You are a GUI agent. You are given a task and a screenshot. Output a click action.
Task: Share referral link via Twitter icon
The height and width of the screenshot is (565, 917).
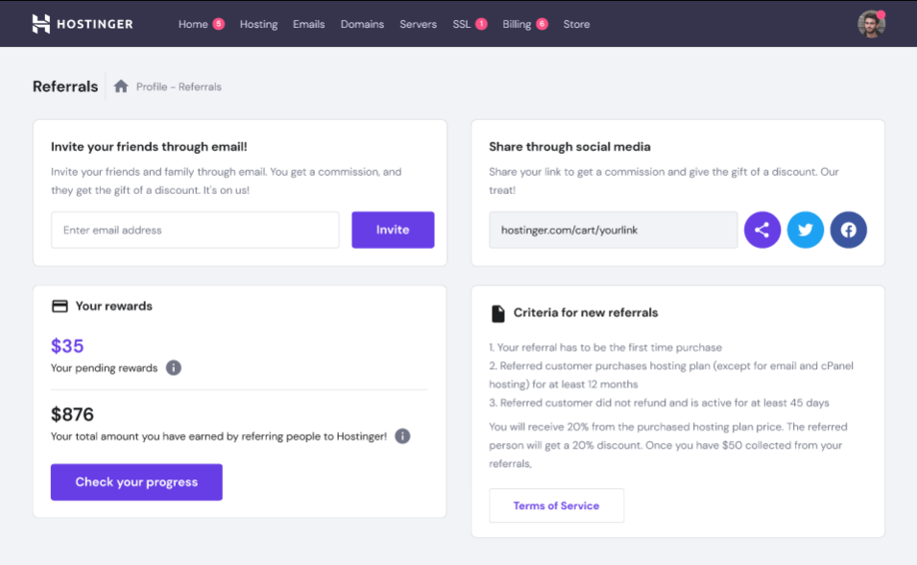[x=806, y=231]
